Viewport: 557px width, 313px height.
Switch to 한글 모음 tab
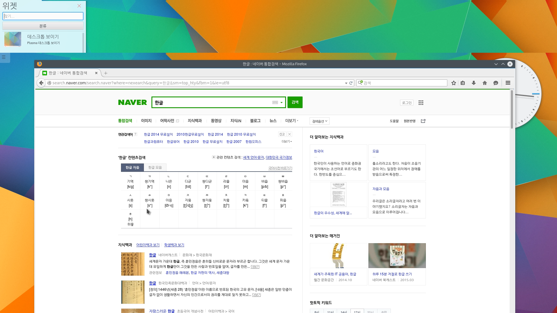(x=155, y=168)
